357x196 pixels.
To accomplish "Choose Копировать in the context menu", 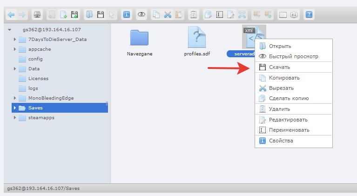I will [294, 78].
